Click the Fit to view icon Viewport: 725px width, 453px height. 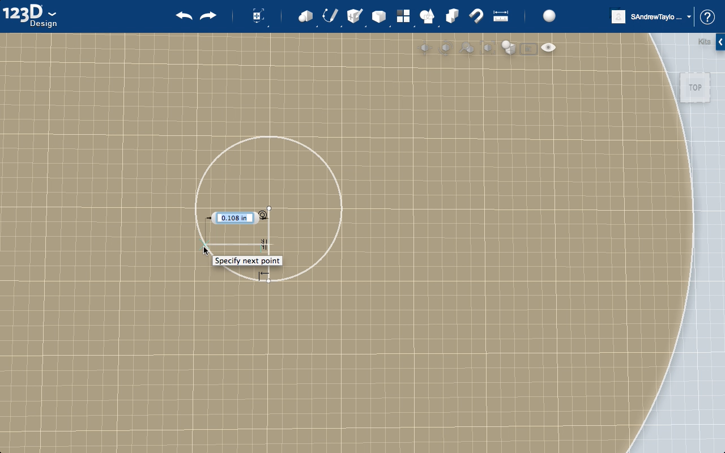point(488,48)
